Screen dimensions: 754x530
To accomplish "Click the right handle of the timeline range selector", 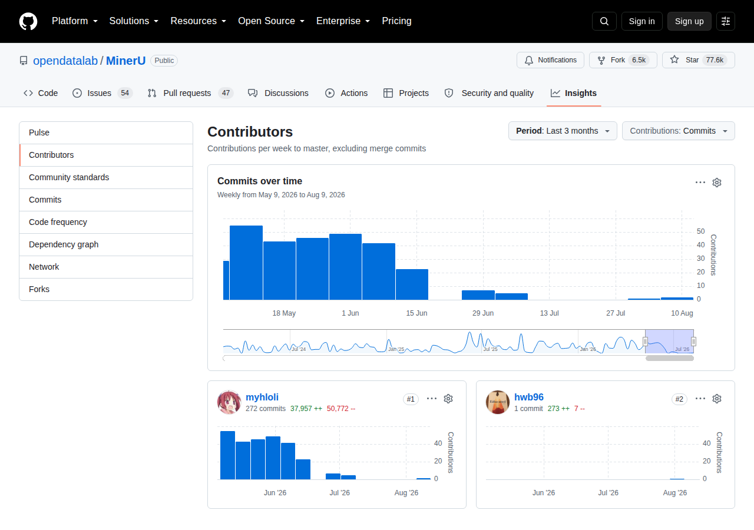I will (x=693, y=341).
